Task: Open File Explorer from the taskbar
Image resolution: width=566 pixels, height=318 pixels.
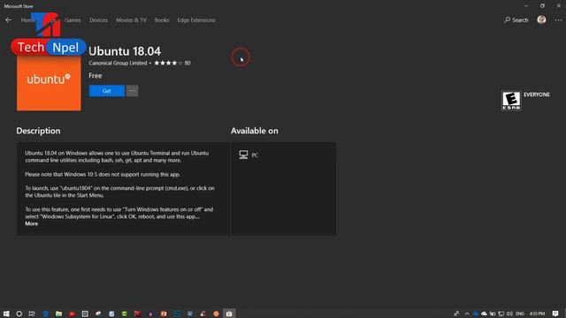Action: pos(59,314)
